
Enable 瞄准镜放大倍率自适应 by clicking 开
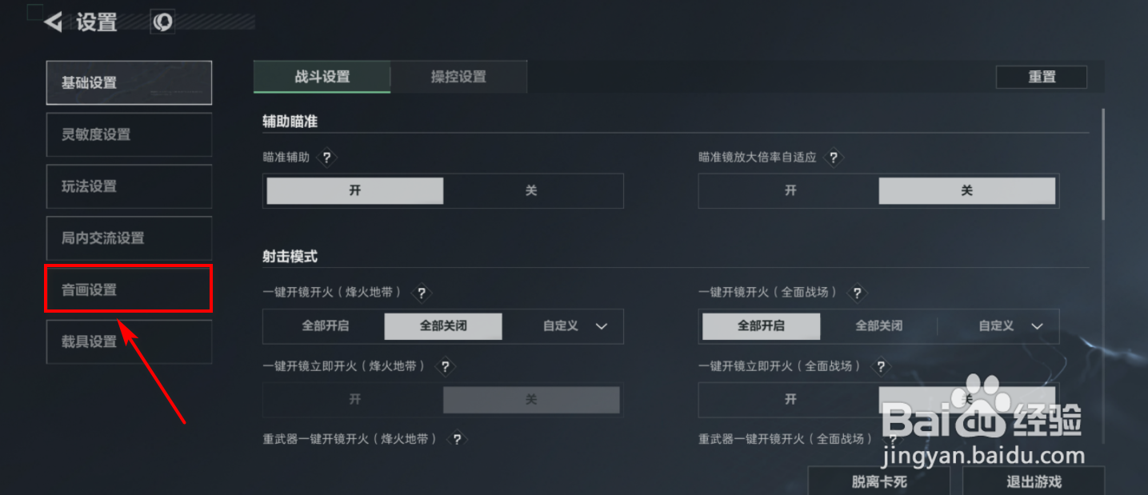point(789,190)
